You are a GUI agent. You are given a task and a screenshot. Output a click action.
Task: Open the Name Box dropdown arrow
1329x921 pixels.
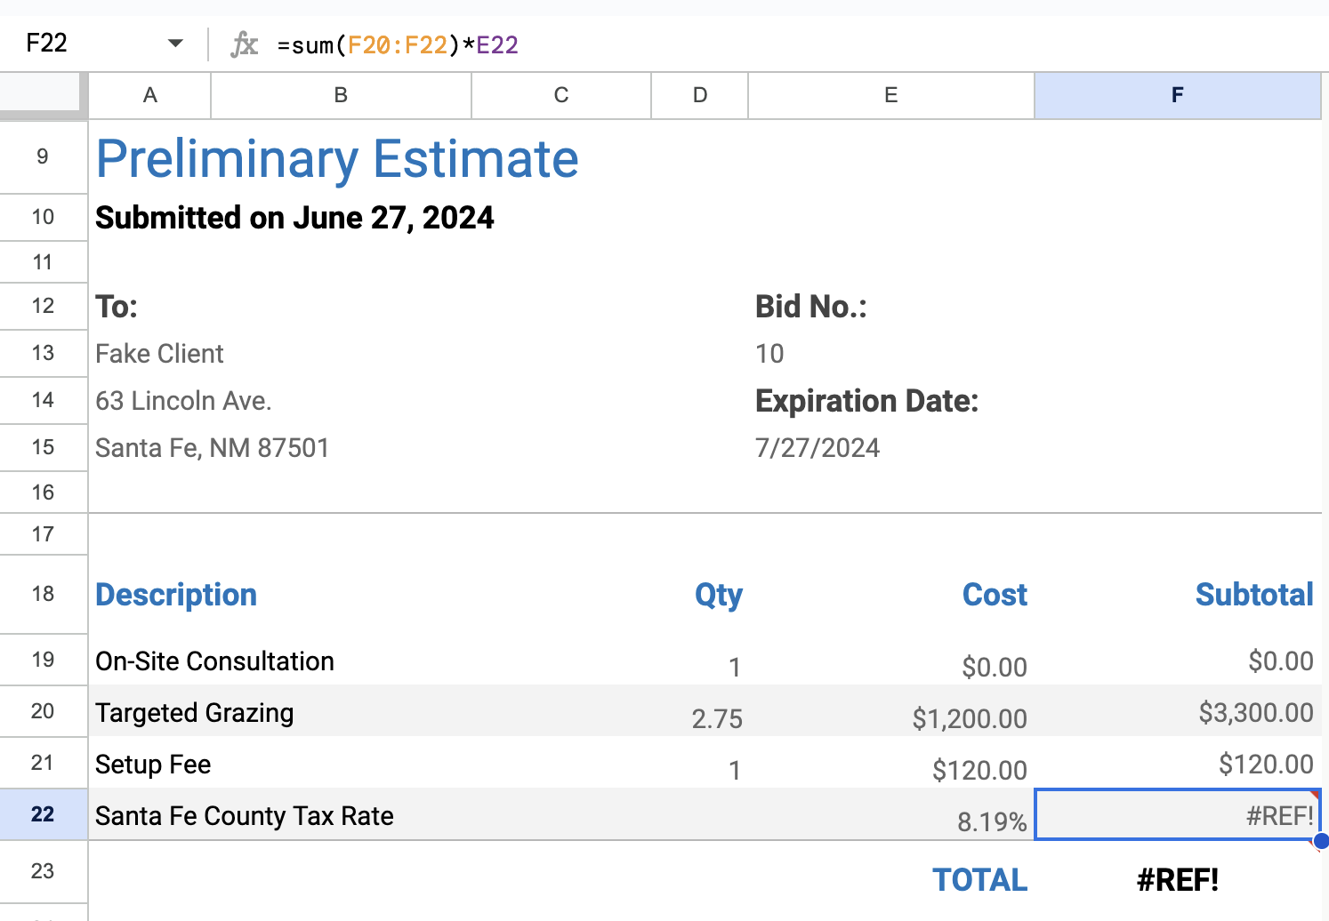(175, 44)
